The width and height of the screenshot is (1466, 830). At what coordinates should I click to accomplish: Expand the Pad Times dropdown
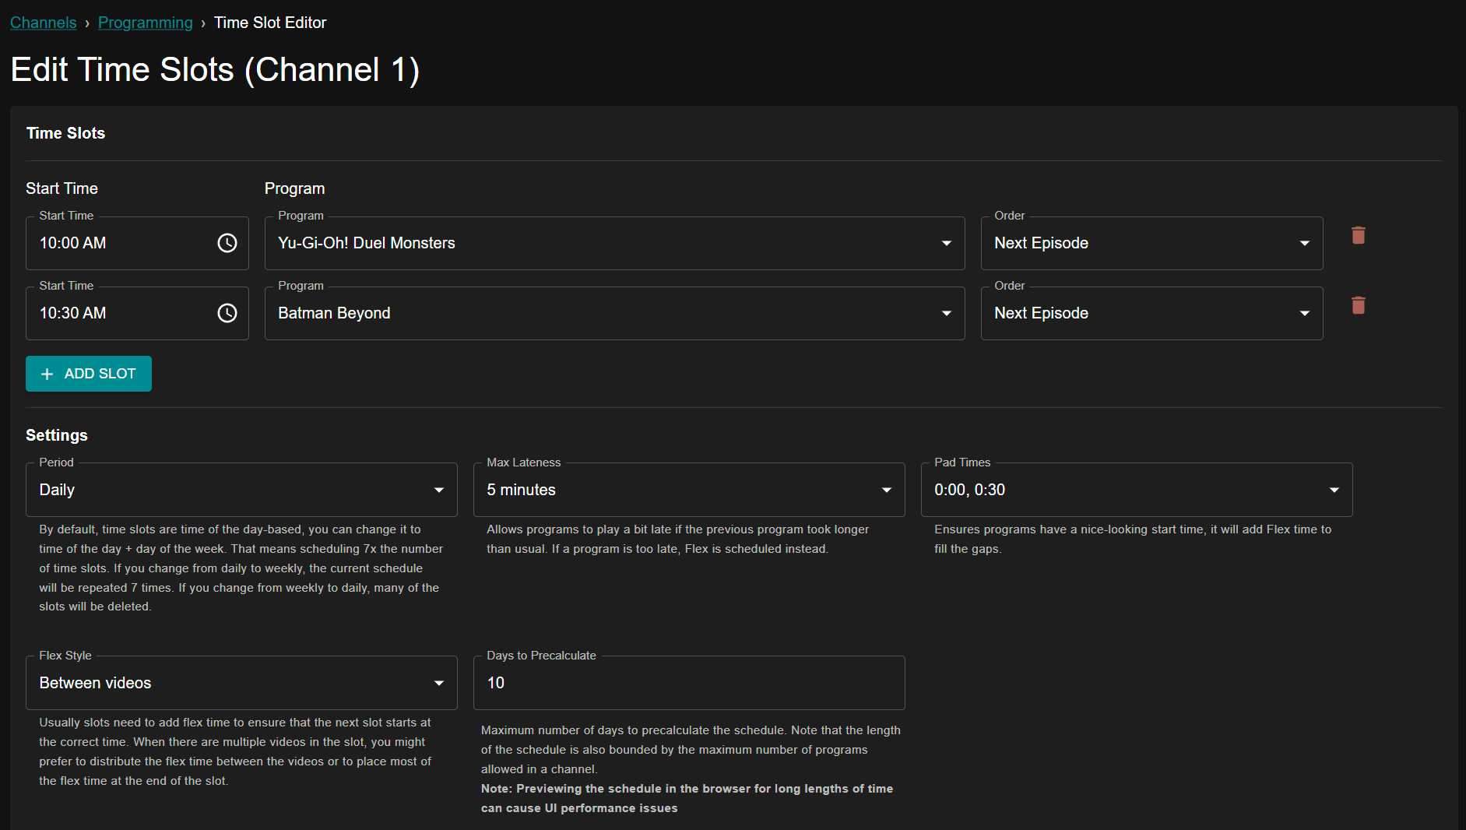(x=1334, y=490)
